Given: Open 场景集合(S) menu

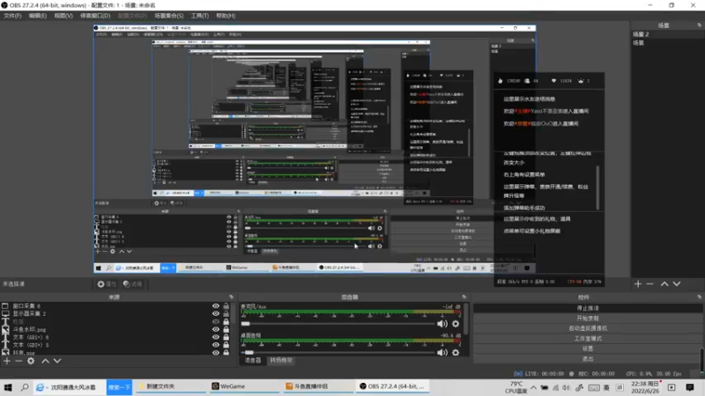Looking at the screenshot, I should click(x=168, y=16).
